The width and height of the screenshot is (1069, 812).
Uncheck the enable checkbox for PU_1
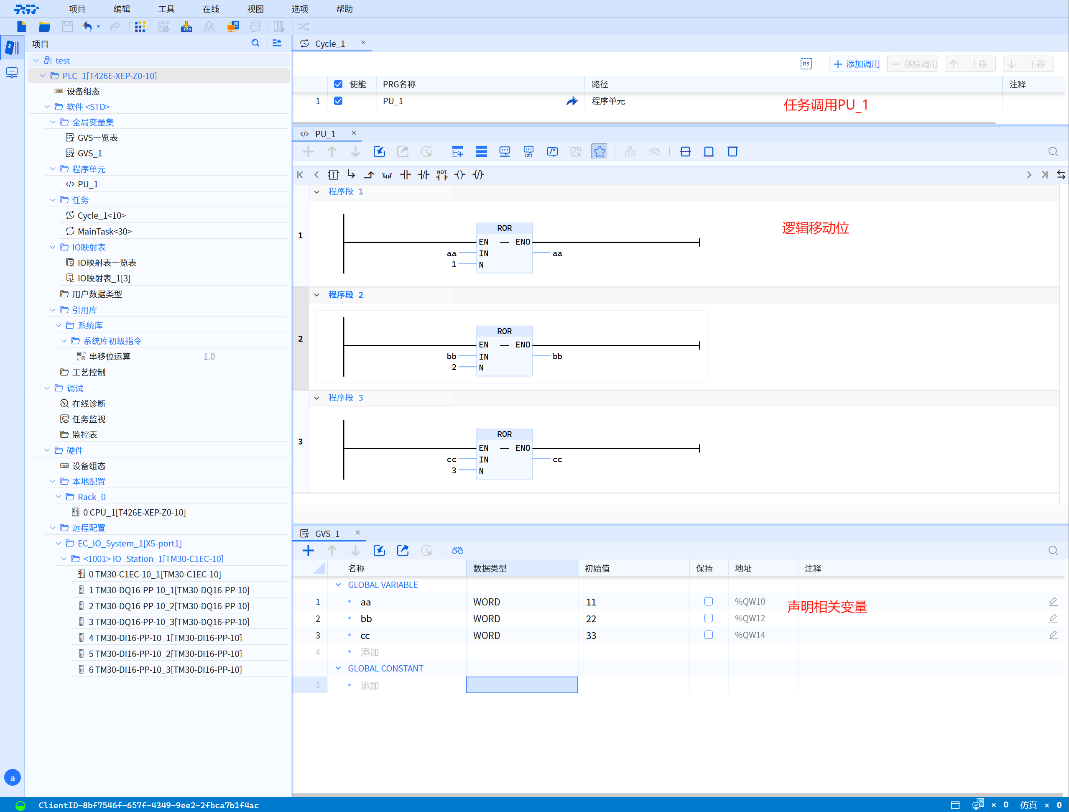pos(338,101)
